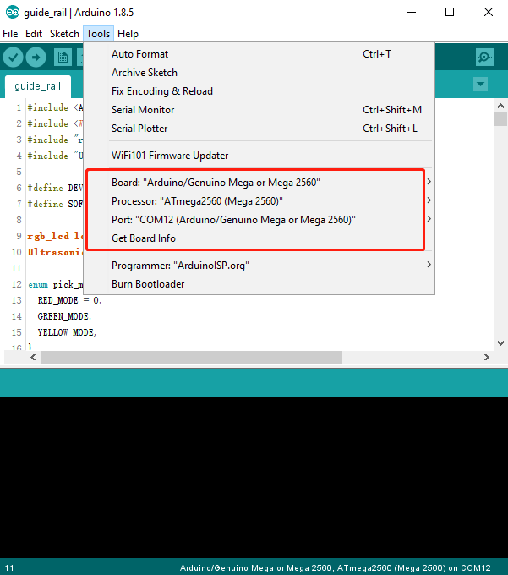Click the vertical scrollbar down arrow
The width and height of the screenshot is (508, 575).
tap(500, 343)
